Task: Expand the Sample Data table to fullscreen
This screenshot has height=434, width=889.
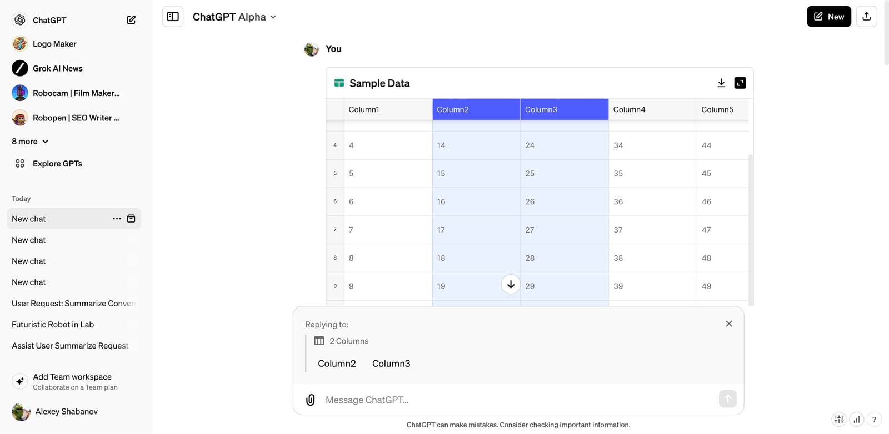Action: [740, 82]
